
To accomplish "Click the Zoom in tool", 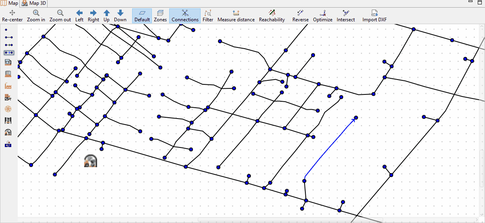I will (36, 16).
